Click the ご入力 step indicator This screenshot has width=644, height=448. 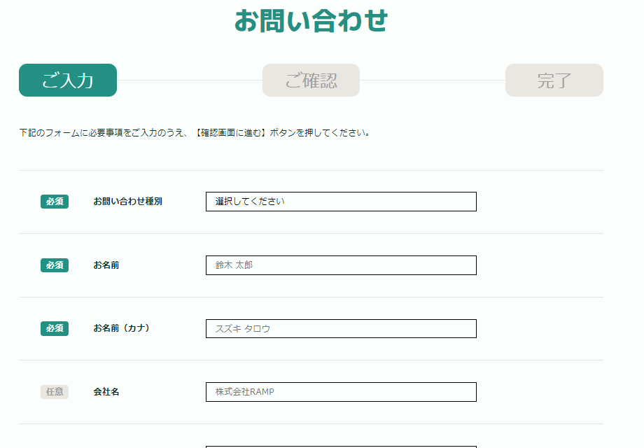coord(68,80)
